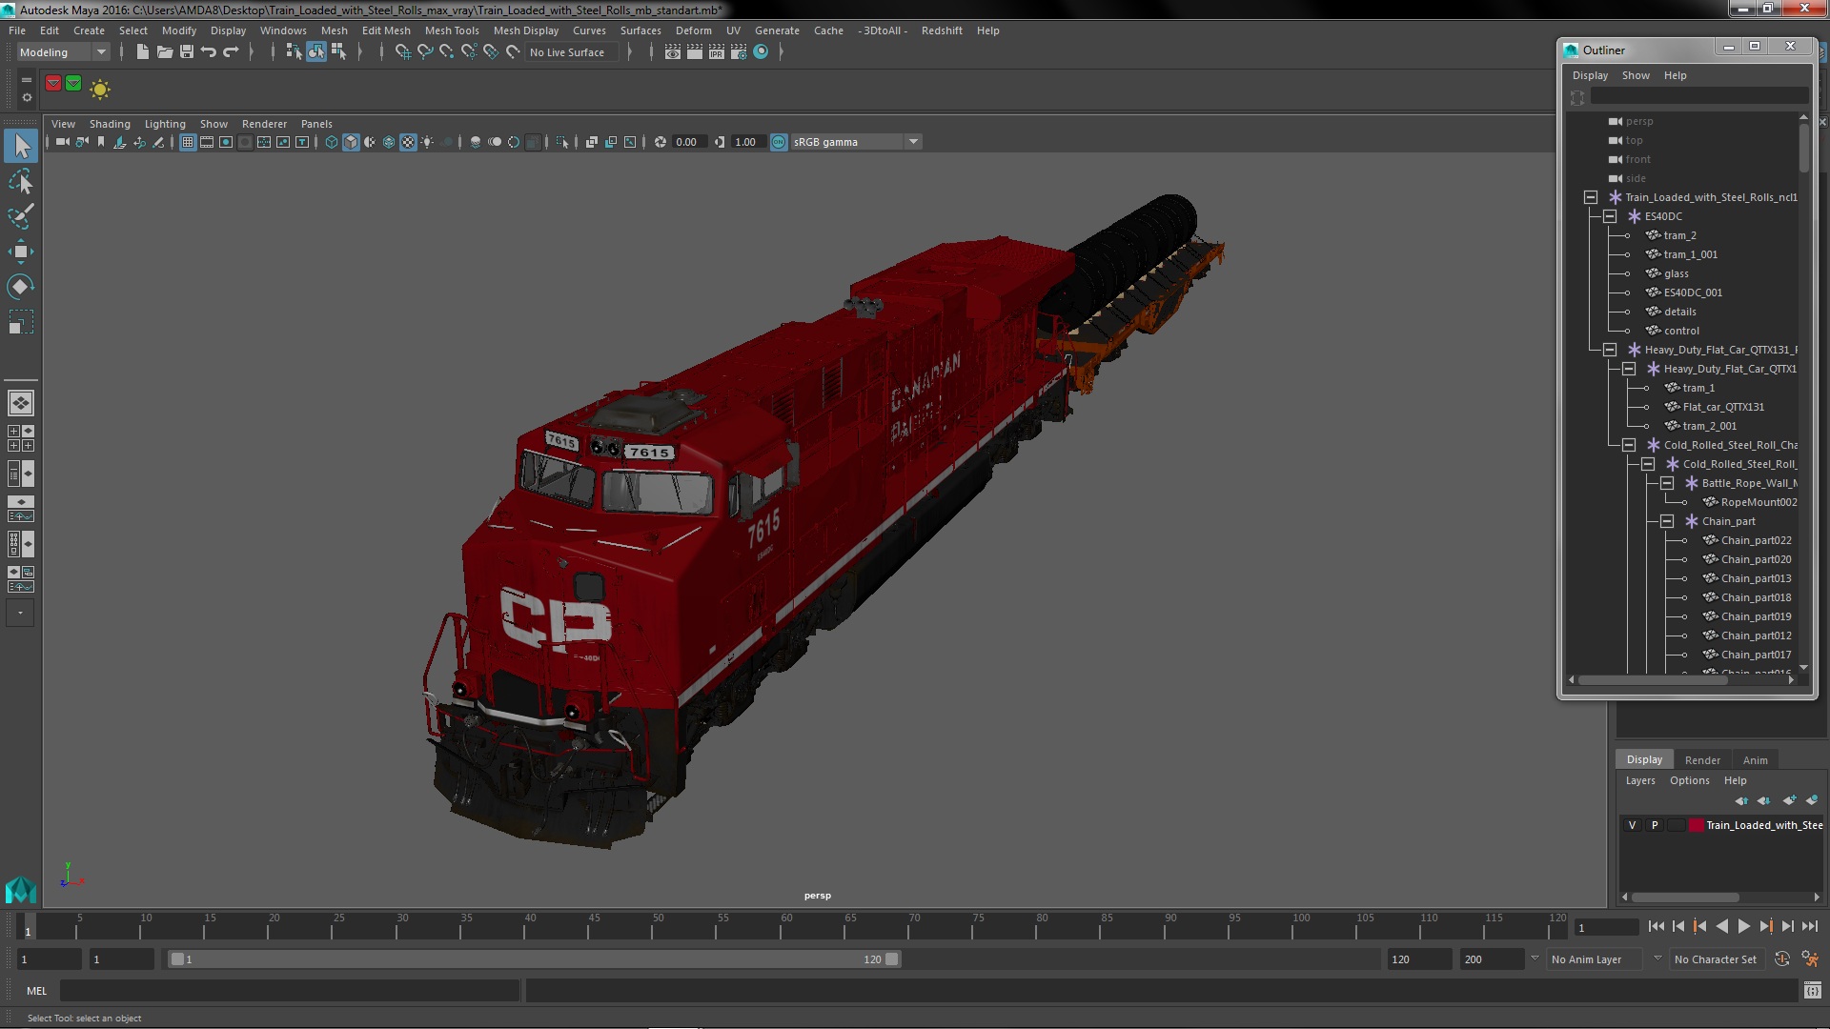
Task: Click the select camera icon in viewport toolbar
Action: [62, 142]
